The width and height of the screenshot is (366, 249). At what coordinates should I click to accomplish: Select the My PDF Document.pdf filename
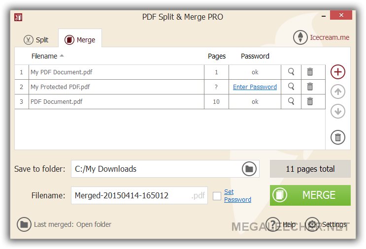(x=62, y=72)
